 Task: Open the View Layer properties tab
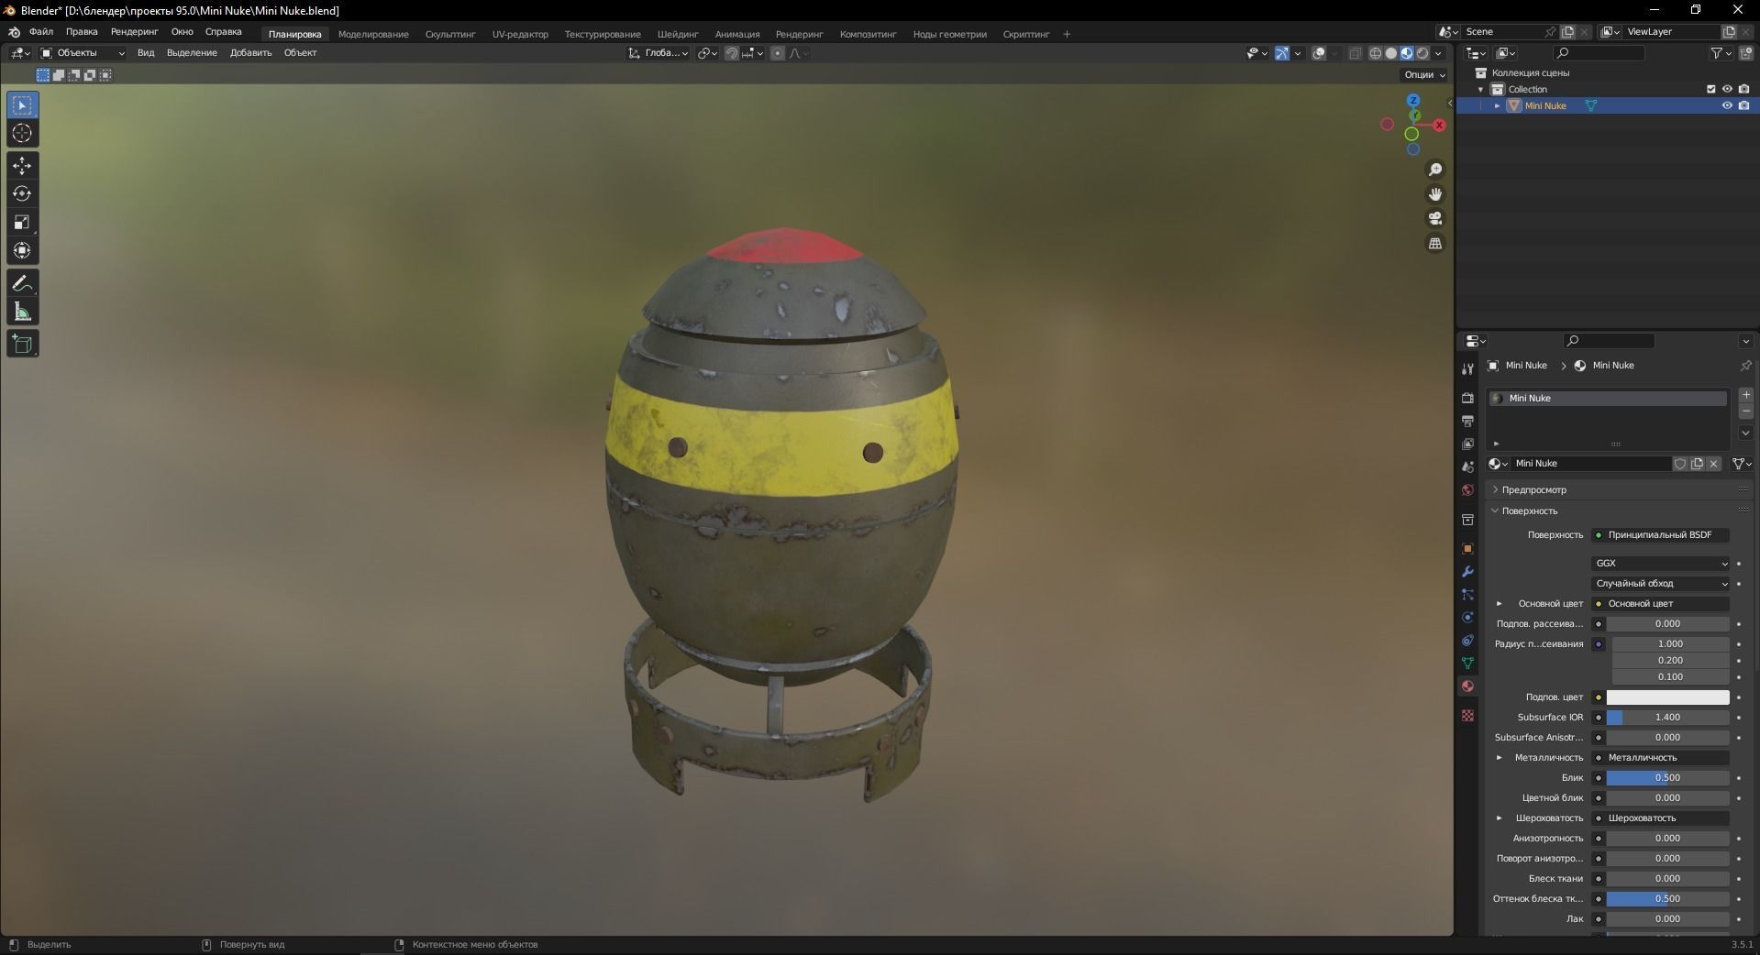1467,444
